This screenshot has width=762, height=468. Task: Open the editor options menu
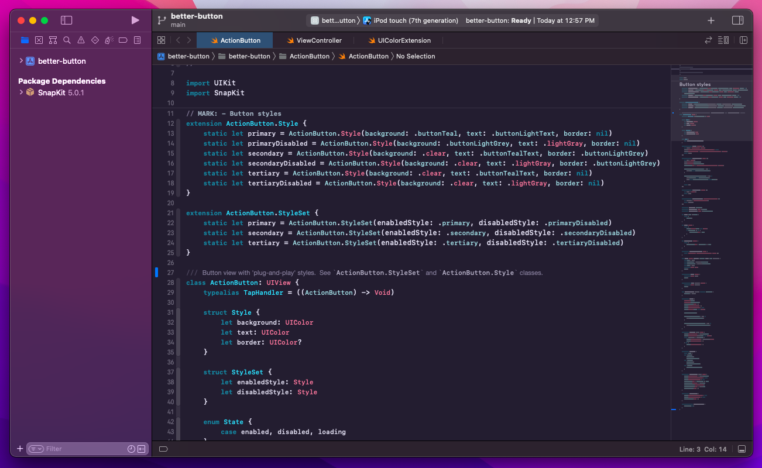[723, 40]
